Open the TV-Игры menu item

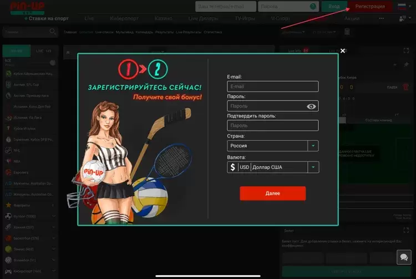[245, 18]
